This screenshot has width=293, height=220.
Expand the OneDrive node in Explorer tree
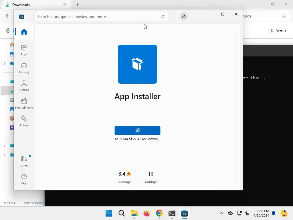5,63
